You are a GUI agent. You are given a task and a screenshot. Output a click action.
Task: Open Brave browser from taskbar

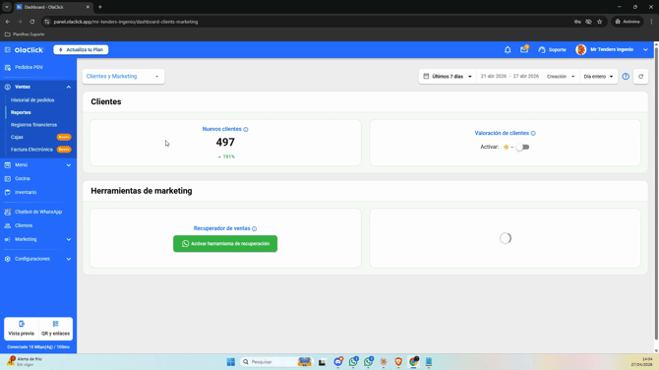click(398, 362)
